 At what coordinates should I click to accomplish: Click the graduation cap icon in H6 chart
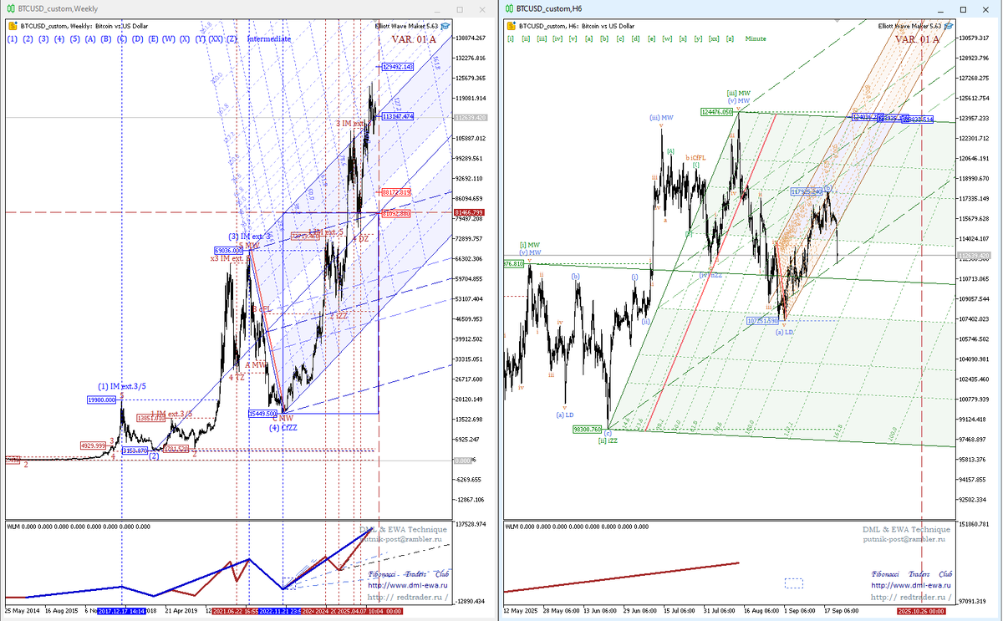point(948,26)
